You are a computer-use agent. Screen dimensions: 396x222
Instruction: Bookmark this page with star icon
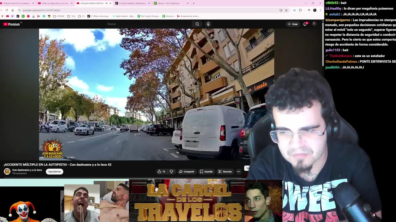[286, 10]
